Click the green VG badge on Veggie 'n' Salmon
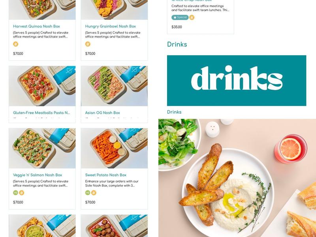Screen dimensions: 316x237 click(15, 193)
